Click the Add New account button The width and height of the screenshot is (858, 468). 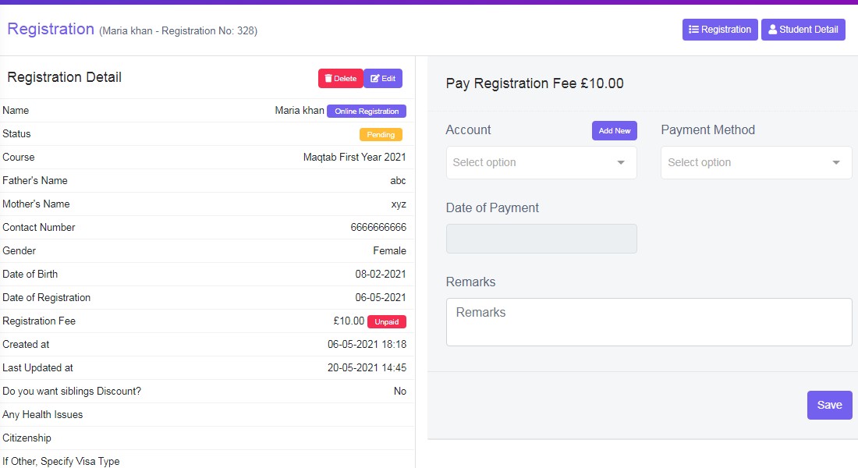615,131
